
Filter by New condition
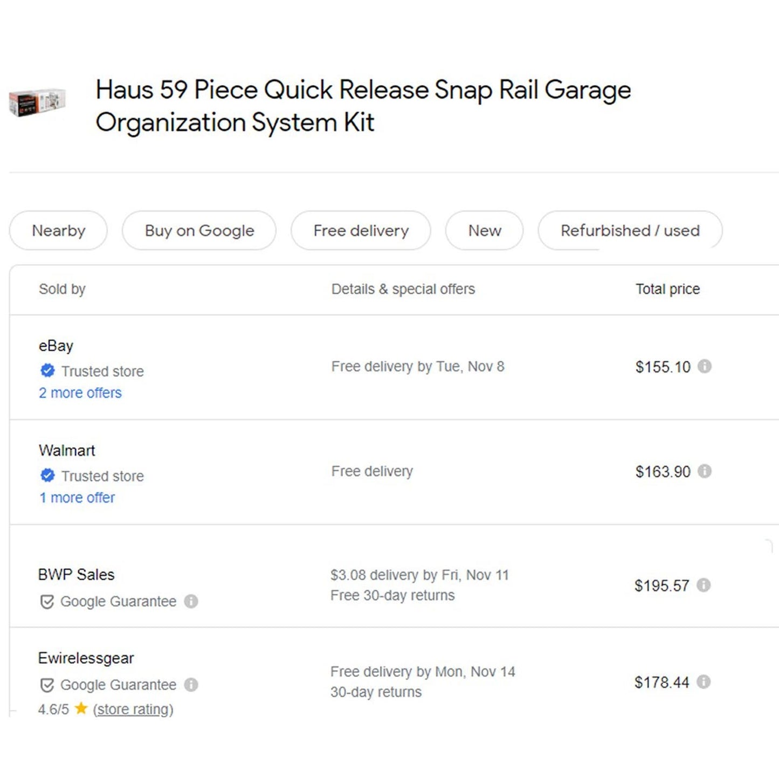coord(484,231)
